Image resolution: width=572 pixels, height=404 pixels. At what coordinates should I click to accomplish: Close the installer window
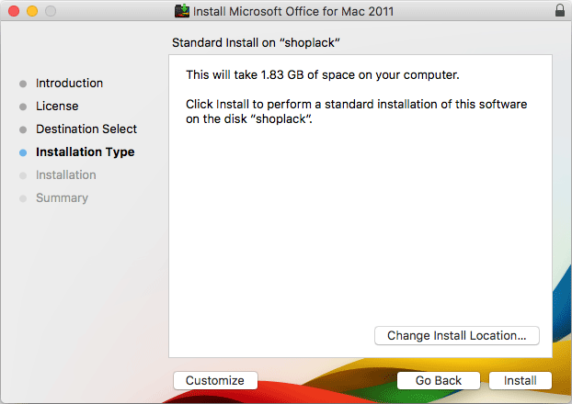pos(14,11)
